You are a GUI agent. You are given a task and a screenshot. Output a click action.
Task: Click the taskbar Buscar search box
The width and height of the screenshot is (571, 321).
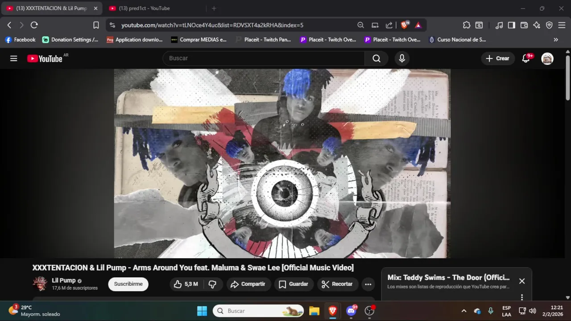(258, 311)
